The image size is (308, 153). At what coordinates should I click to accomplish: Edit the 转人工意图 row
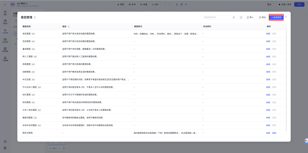(268, 56)
